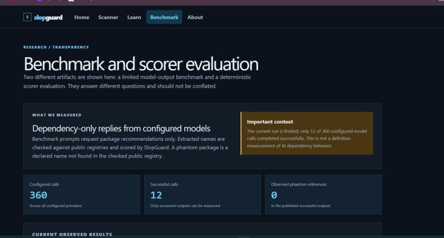Click the Successful calls label
444x238 pixels.
[x=164, y=184]
